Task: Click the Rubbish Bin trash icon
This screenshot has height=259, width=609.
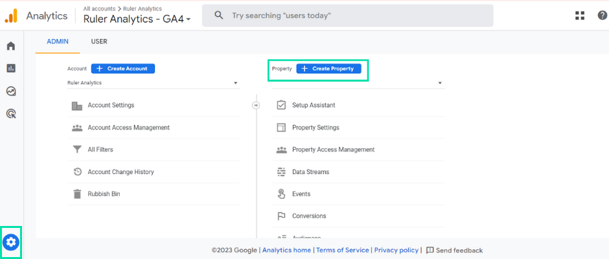Action: [x=77, y=194]
